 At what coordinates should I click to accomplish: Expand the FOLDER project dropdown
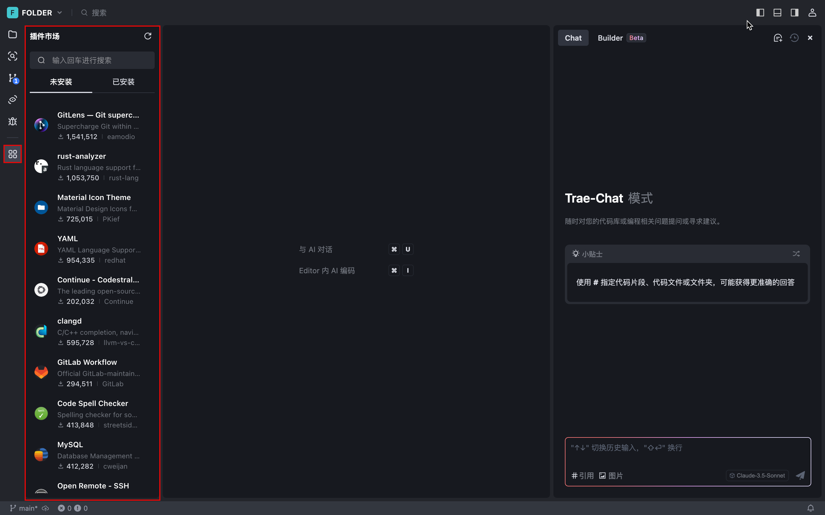pos(59,12)
